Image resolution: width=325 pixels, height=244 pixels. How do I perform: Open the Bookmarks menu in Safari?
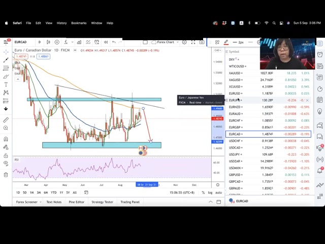[x=79, y=23]
